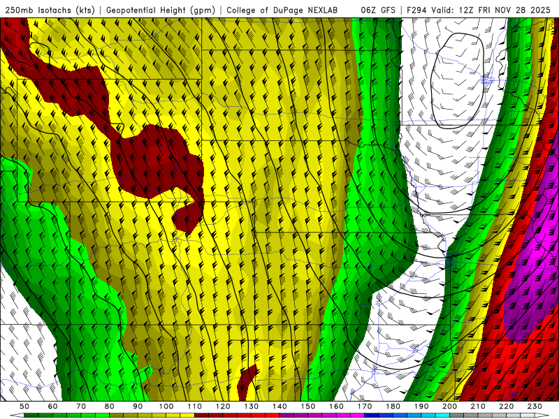Screen dimensions: 559x419
Task: Click the '120' colorbar label
Action: point(222,406)
